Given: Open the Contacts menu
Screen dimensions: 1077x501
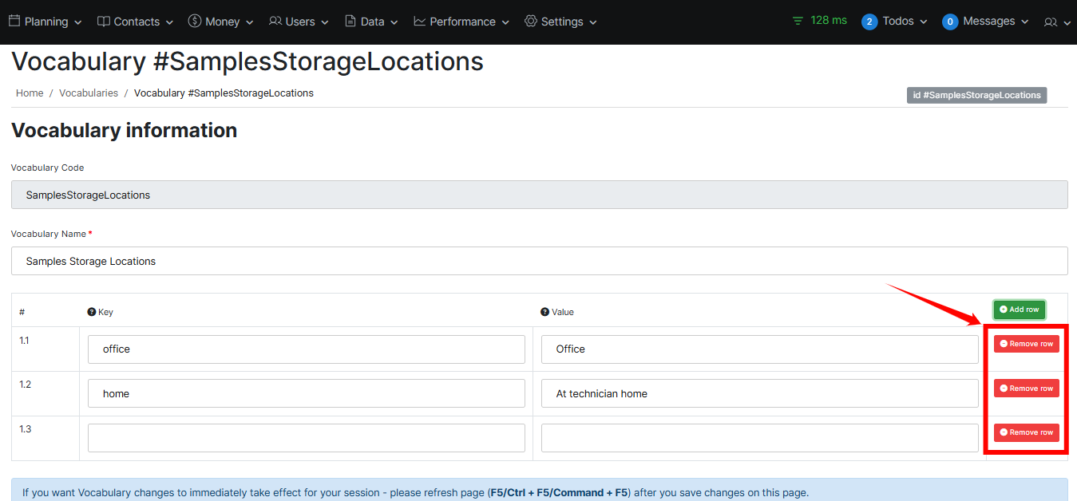Looking at the screenshot, I should coord(135,22).
